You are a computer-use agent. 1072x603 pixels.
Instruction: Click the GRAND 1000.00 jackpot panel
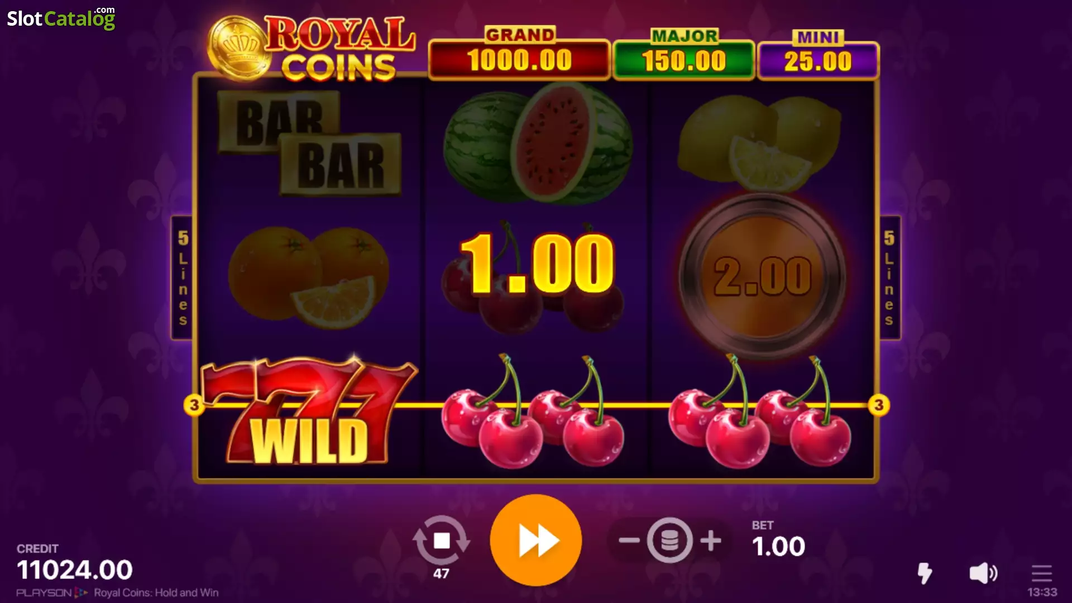[519, 54]
